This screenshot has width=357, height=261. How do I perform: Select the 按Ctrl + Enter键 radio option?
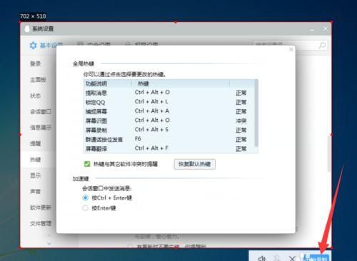pyautogui.click(x=85, y=198)
